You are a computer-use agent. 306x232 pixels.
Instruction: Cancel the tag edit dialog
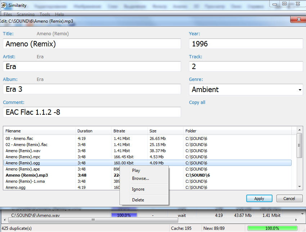(x=289, y=199)
